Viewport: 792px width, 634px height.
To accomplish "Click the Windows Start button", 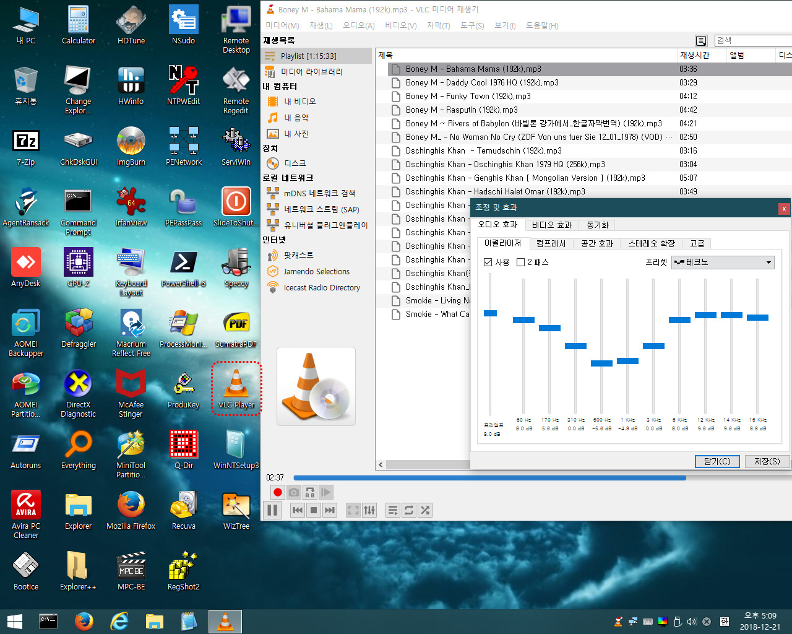I will click(x=14, y=622).
